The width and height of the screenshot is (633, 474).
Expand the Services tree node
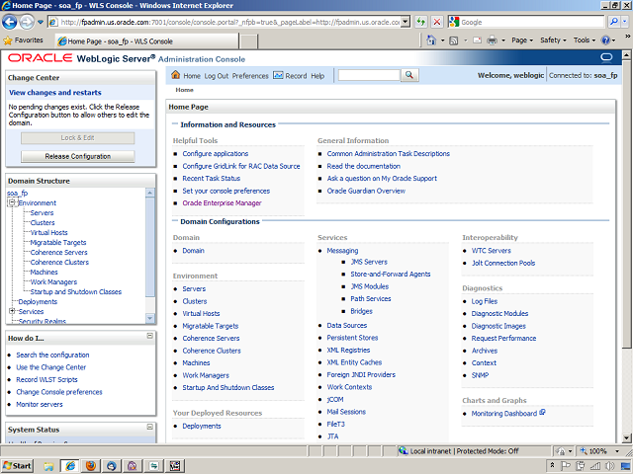pyautogui.click(x=12, y=311)
